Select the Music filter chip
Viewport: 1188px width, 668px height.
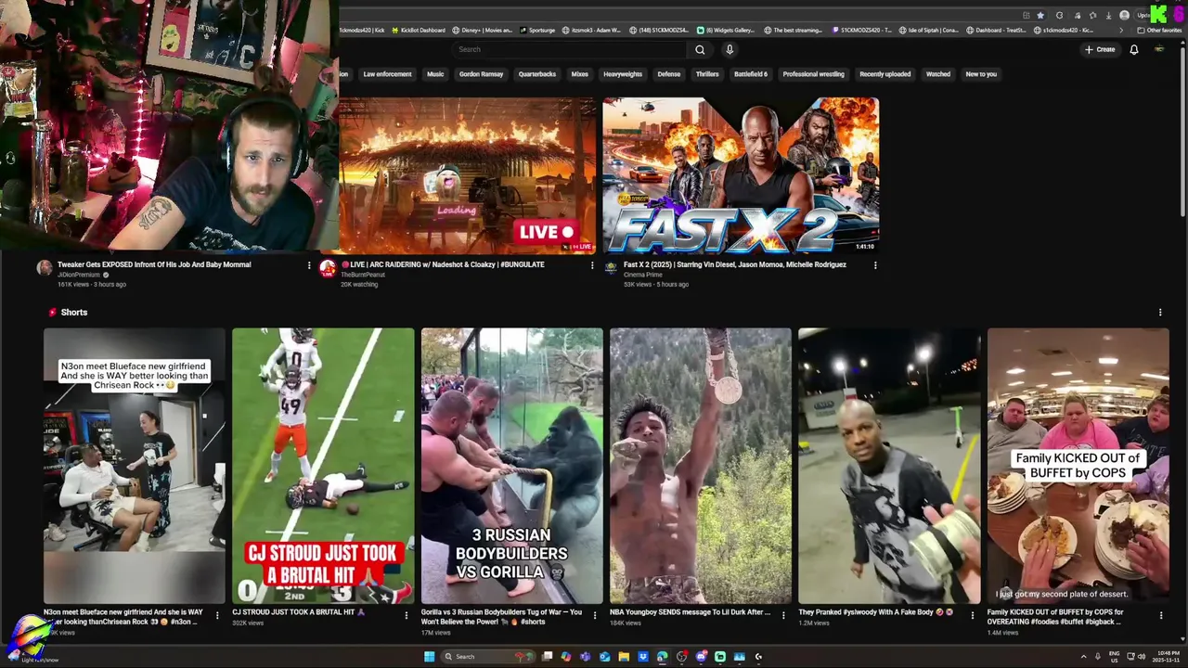(x=435, y=74)
